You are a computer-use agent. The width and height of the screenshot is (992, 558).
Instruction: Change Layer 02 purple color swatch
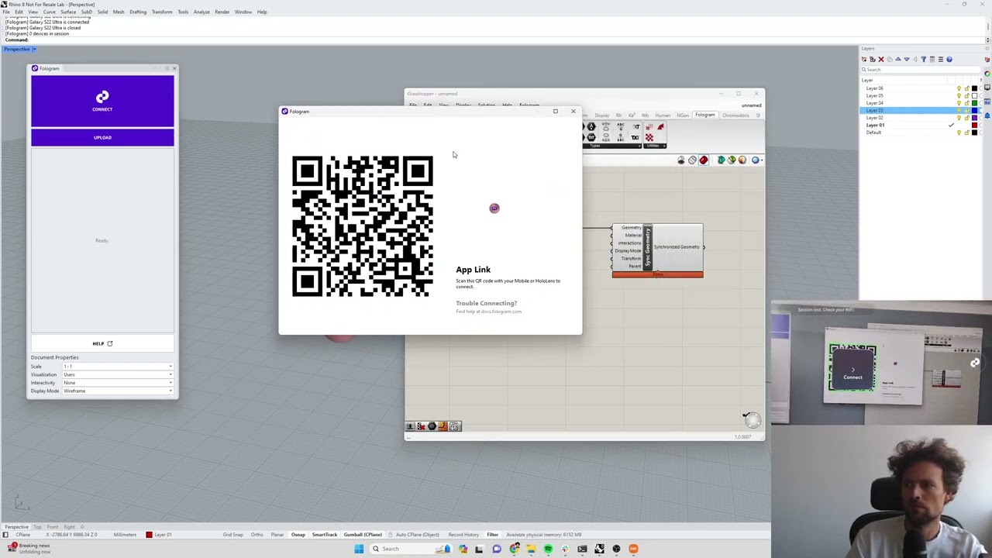(x=974, y=118)
